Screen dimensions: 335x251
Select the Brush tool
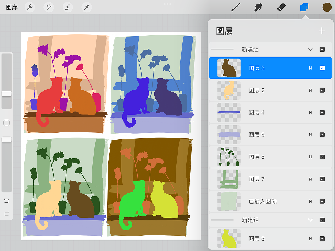pos(236,7)
